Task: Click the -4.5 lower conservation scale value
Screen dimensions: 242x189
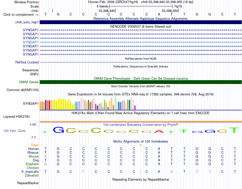Action: coord(33,137)
